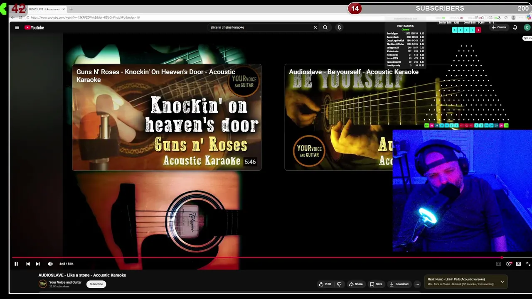The height and width of the screenshot is (299, 532).
Task: Download the video
Action: tap(399, 284)
